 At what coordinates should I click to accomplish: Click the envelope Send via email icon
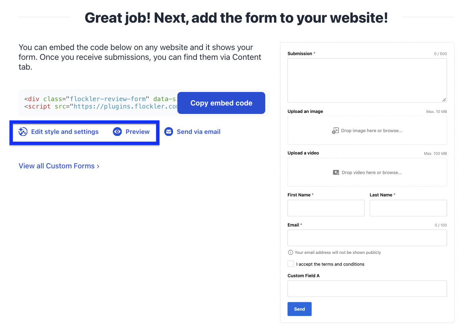169,132
